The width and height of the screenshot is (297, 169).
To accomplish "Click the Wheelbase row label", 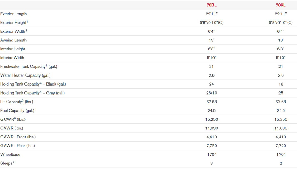I will pos(10,154).
